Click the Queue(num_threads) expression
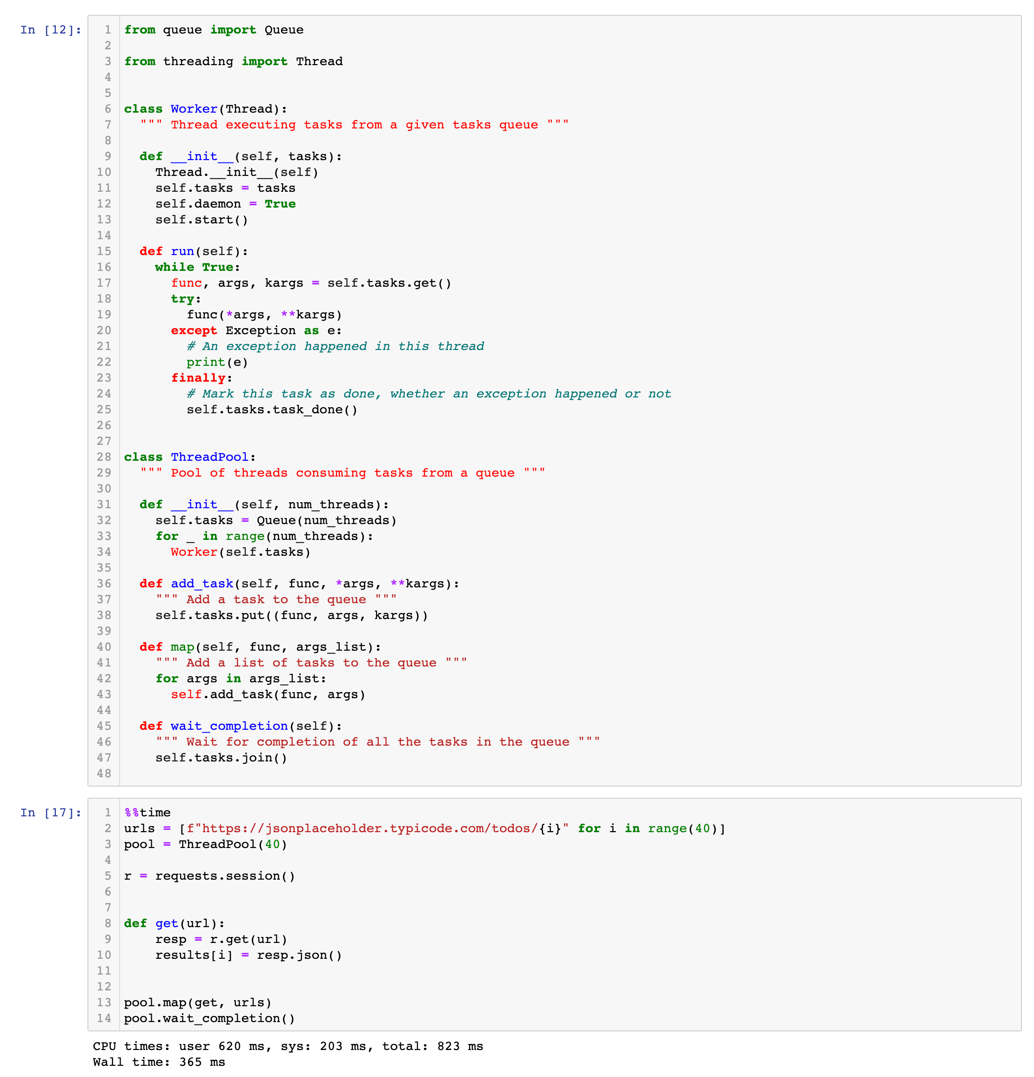 tap(326, 520)
